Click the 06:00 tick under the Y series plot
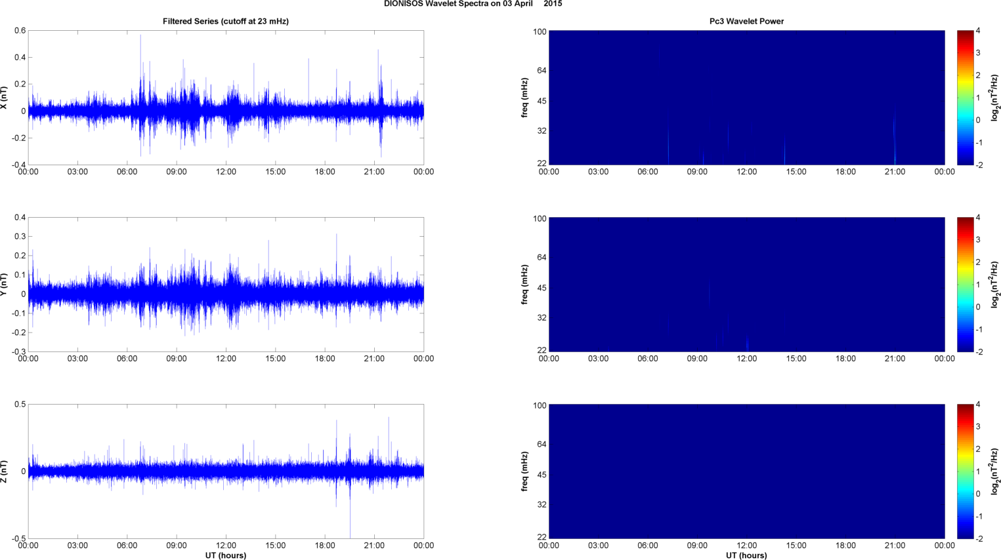Screen dimensions: 1001x560 pyautogui.click(x=127, y=359)
